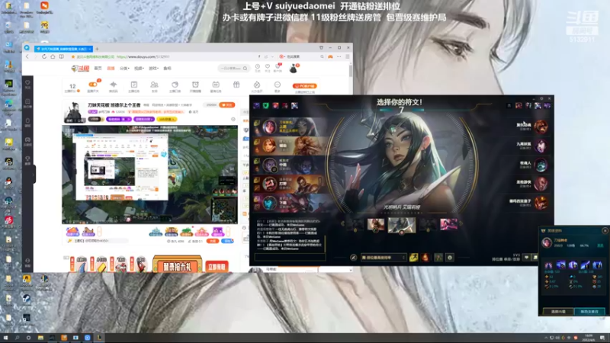Click the live stream video player
This screenshot has height=343, width=610.
(149, 175)
